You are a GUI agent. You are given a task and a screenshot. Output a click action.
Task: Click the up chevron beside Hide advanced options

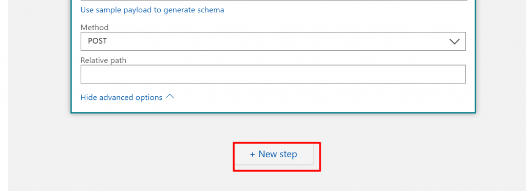tap(170, 97)
